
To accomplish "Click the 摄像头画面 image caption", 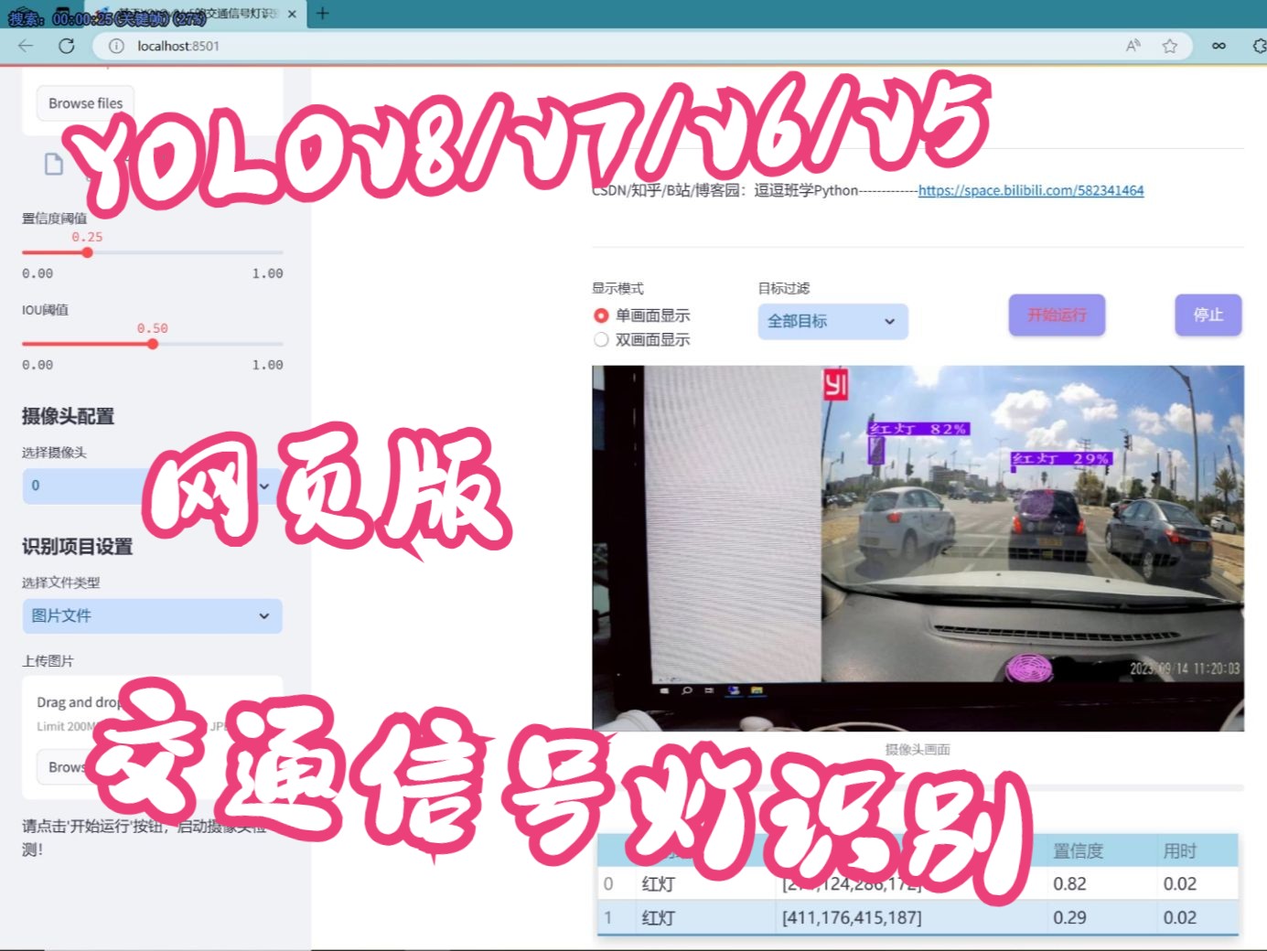I will tap(918, 749).
